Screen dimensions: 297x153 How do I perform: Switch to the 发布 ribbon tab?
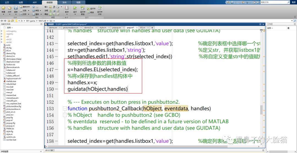[x=64, y=3]
